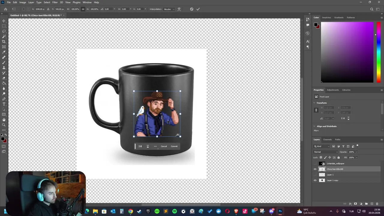
Task: Select the Eraser tool
Action: coord(4,78)
